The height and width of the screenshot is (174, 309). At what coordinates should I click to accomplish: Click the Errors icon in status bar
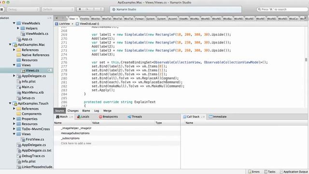click(x=250, y=172)
